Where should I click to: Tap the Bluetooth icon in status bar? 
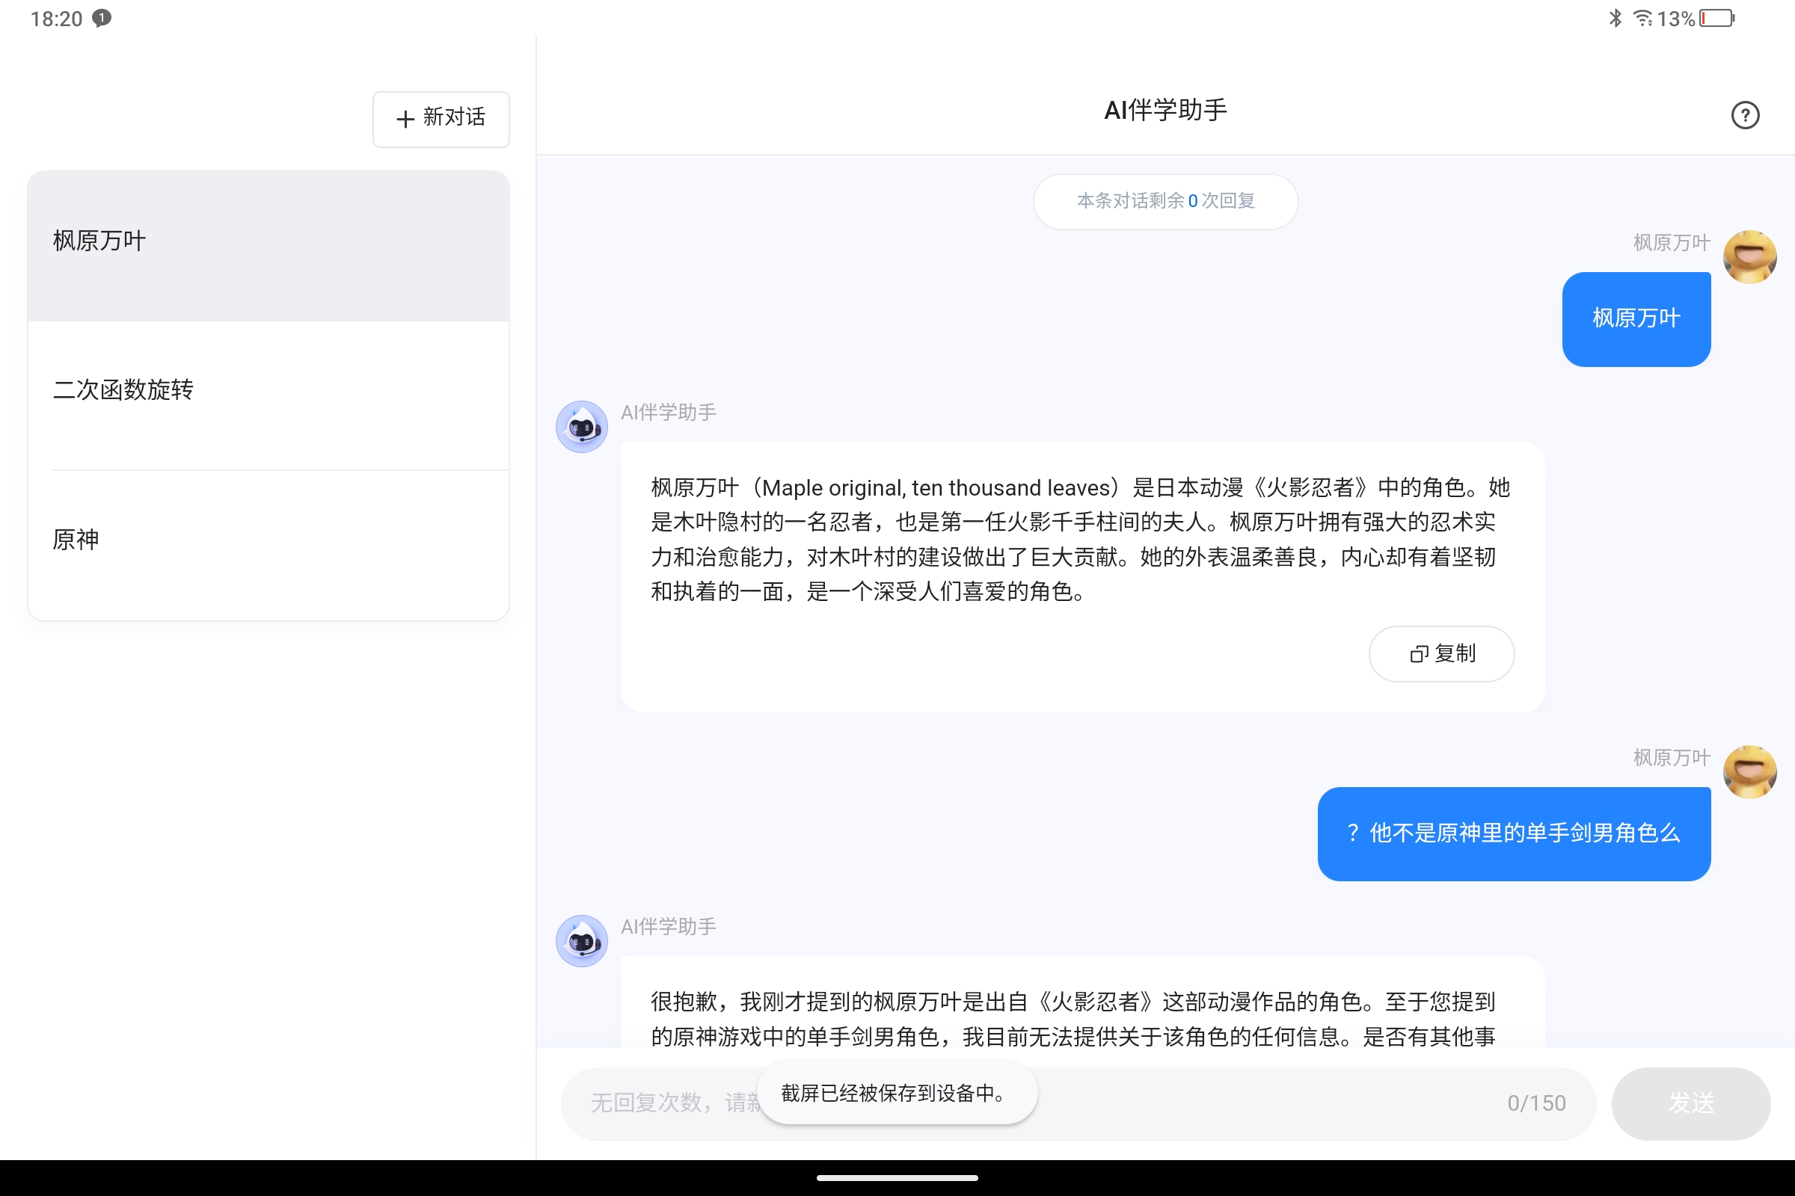point(1615,18)
